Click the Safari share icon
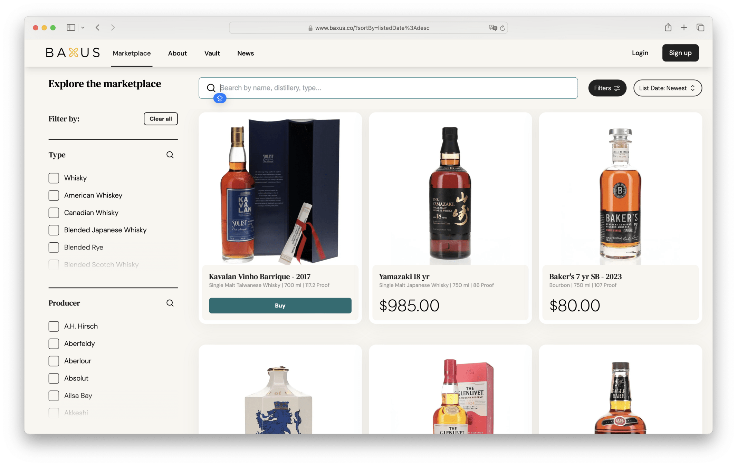This screenshot has width=737, height=466. (668, 28)
